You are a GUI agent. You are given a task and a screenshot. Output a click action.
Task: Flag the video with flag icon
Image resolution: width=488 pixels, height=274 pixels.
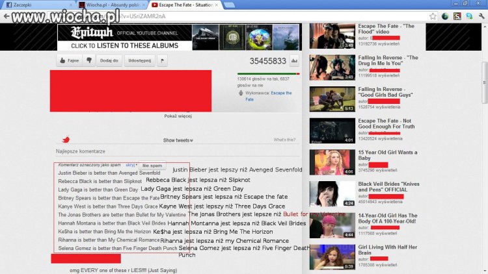162,60
